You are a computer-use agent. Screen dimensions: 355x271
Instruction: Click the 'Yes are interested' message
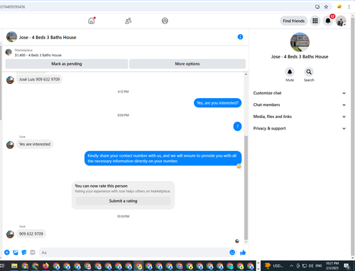coord(35,144)
